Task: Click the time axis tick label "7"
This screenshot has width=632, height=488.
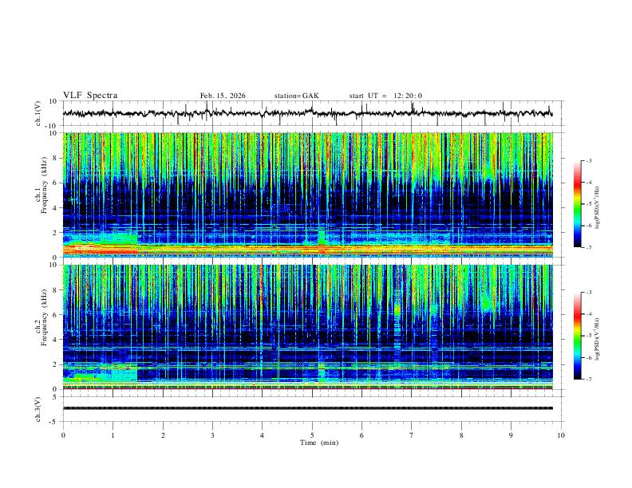Action: 411,435
